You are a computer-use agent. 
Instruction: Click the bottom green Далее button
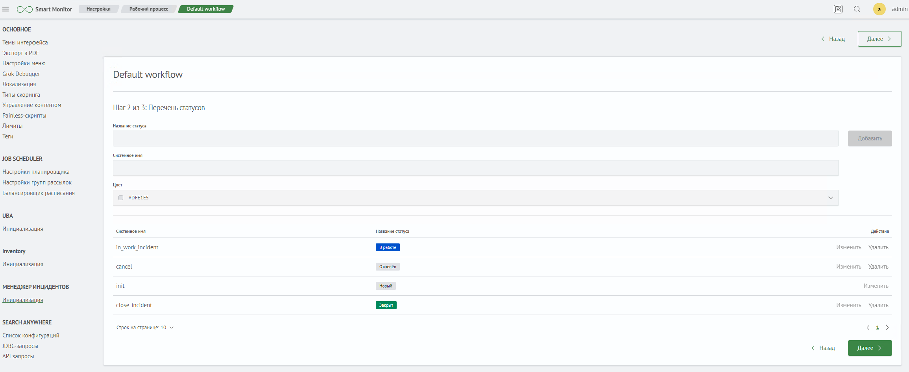(870, 348)
